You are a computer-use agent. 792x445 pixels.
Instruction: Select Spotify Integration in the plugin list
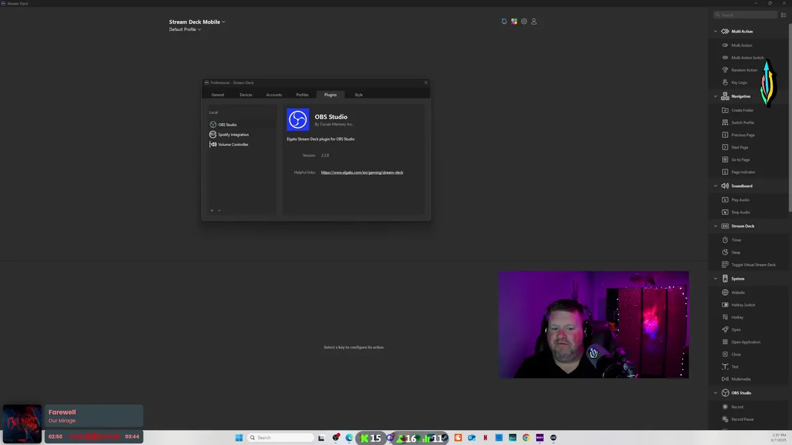[241, 135]
